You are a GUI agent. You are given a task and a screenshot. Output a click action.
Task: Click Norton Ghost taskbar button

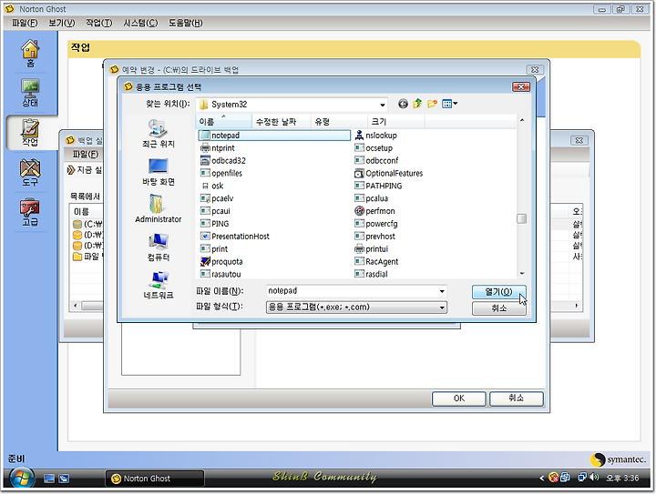[154, 479]
